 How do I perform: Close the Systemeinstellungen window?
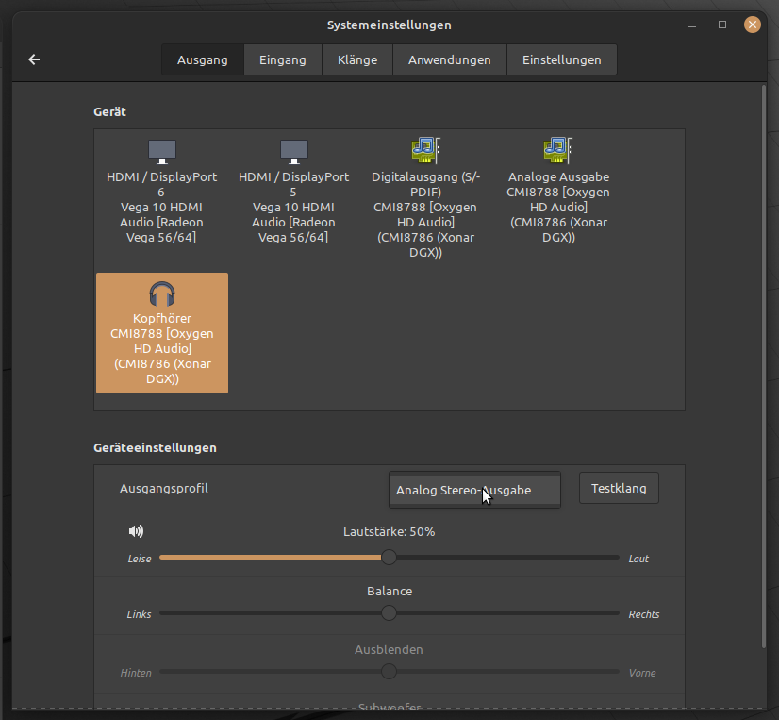(x=753, y=25)
